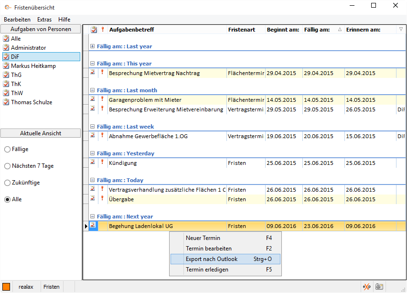Click the priority exclamation icon in header
This screenshot has height=293, width=407.
coord(103,29)
